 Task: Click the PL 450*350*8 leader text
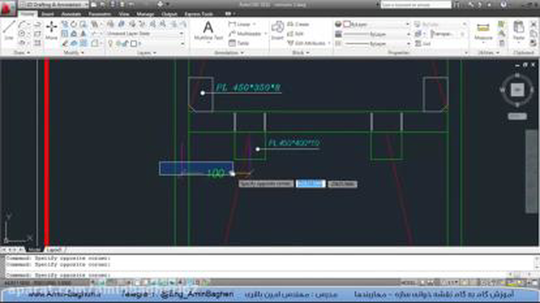tap(248, 88)
